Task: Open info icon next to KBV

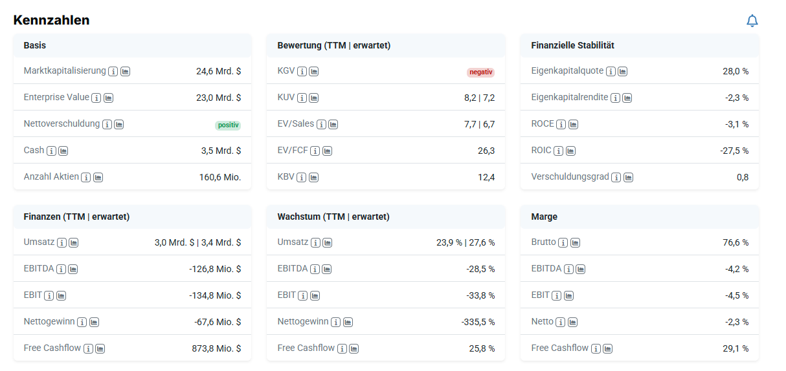Action: tap(302, 177)
